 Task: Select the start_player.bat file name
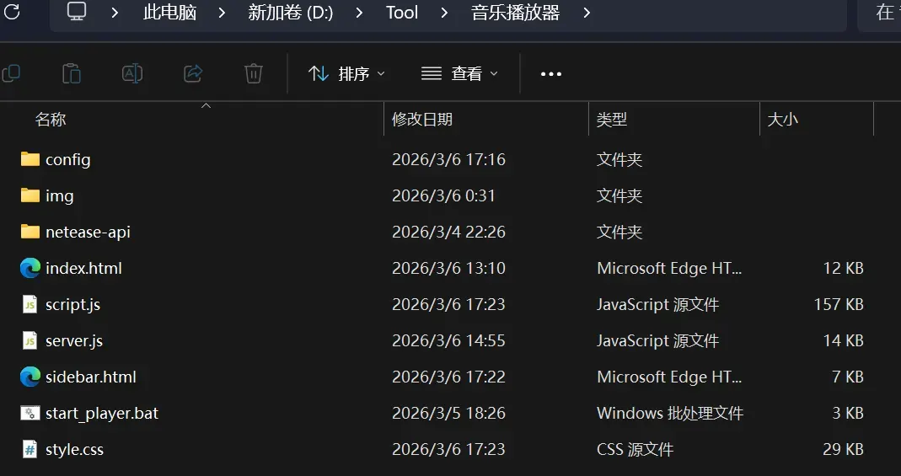(102, 414)
